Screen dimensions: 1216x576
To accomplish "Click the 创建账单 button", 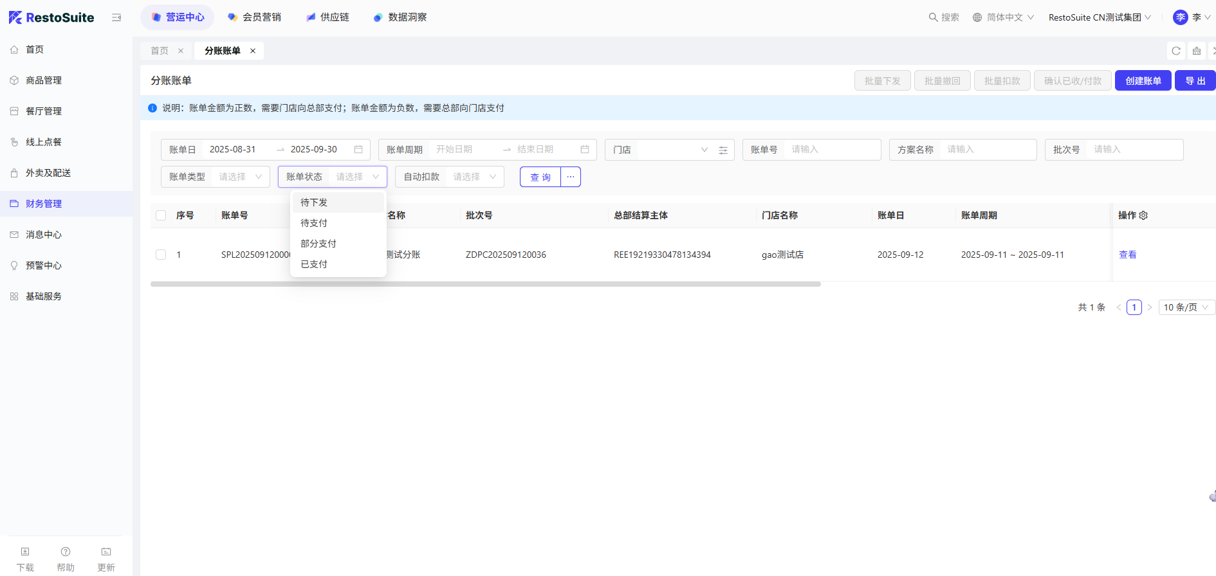I will coord(1143,81).
